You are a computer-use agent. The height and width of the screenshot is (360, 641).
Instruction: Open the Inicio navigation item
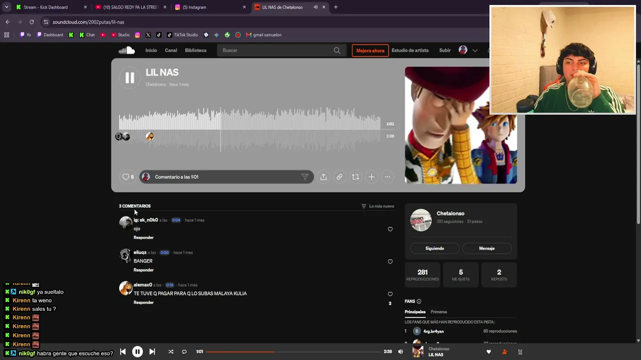[151, 50]
